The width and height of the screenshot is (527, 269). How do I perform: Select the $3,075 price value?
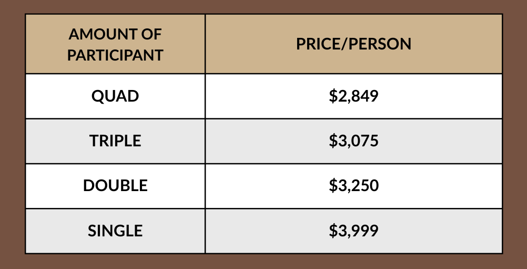[353, 141]
